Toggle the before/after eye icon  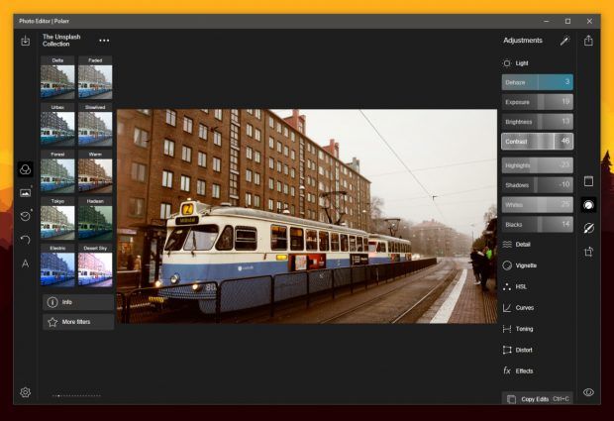[x=589, y=392]
